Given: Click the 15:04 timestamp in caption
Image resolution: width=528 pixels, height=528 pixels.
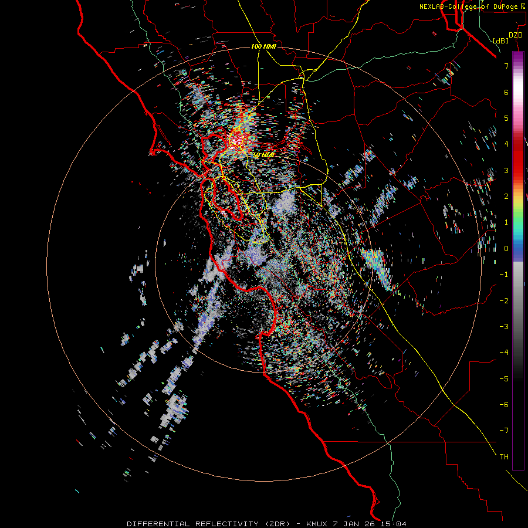Looking at the screenshot, I should (x=394, y=524).
